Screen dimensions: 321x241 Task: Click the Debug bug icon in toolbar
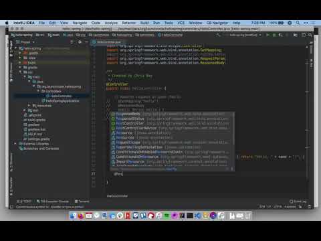[274, 35]
